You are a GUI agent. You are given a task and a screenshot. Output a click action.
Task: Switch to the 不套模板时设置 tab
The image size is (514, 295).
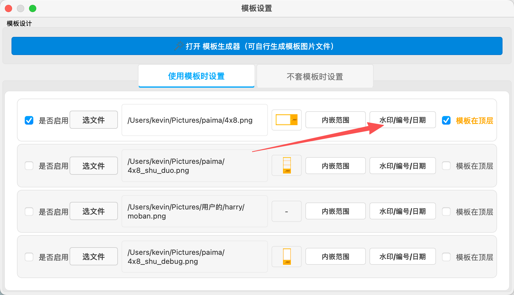(x=314, y=76)
